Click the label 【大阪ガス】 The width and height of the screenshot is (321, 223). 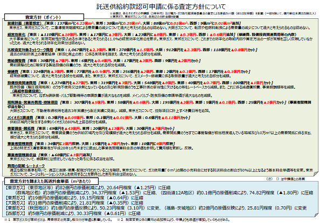pyautogui.click(x=15, y=203)
